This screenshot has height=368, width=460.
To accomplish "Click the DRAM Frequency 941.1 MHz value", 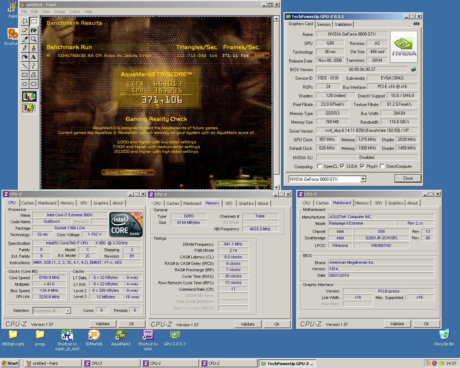I will pyautogui.click(x=233, y=244).
